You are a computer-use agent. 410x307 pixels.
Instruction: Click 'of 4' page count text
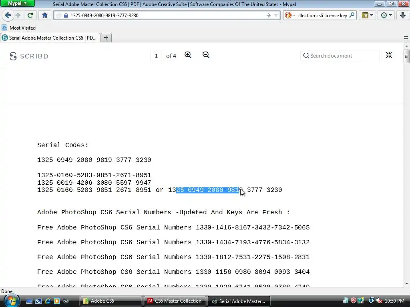[171, 56]
